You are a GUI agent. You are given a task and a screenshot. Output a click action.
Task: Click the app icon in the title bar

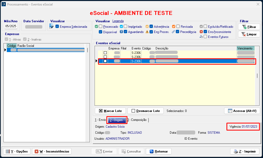3,4
